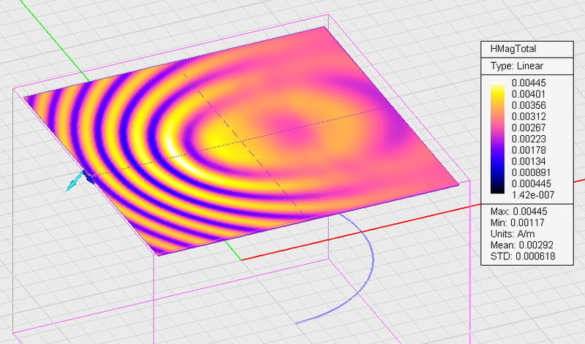This screenshot has width=585, height=344.
Task: Click the white top of the legend color bar
Action: 494,82
